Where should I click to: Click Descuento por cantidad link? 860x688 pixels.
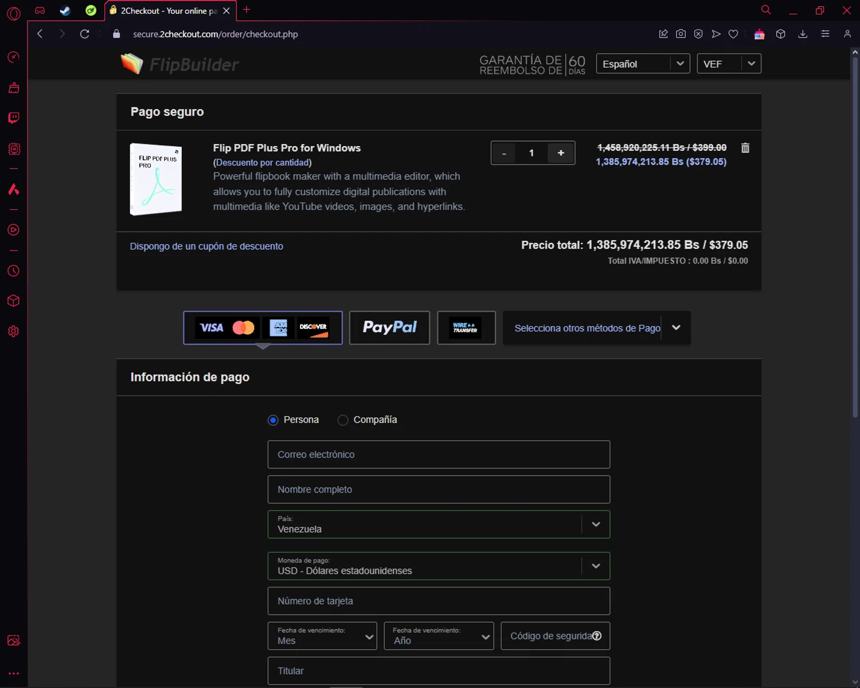pos(262,163)
